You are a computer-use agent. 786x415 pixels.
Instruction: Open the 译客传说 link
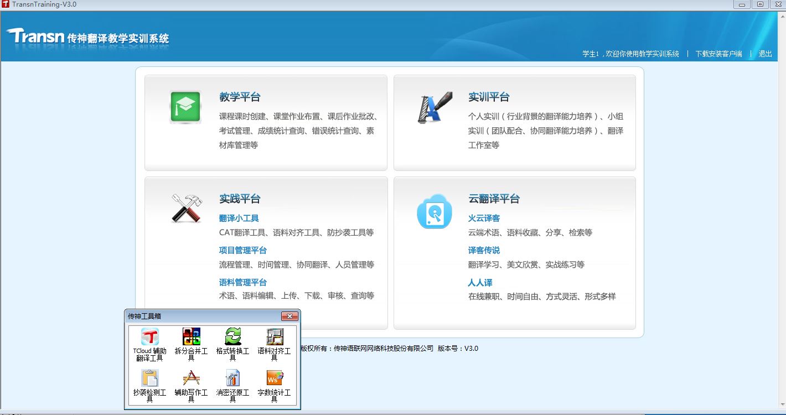(x=484, y=251)
